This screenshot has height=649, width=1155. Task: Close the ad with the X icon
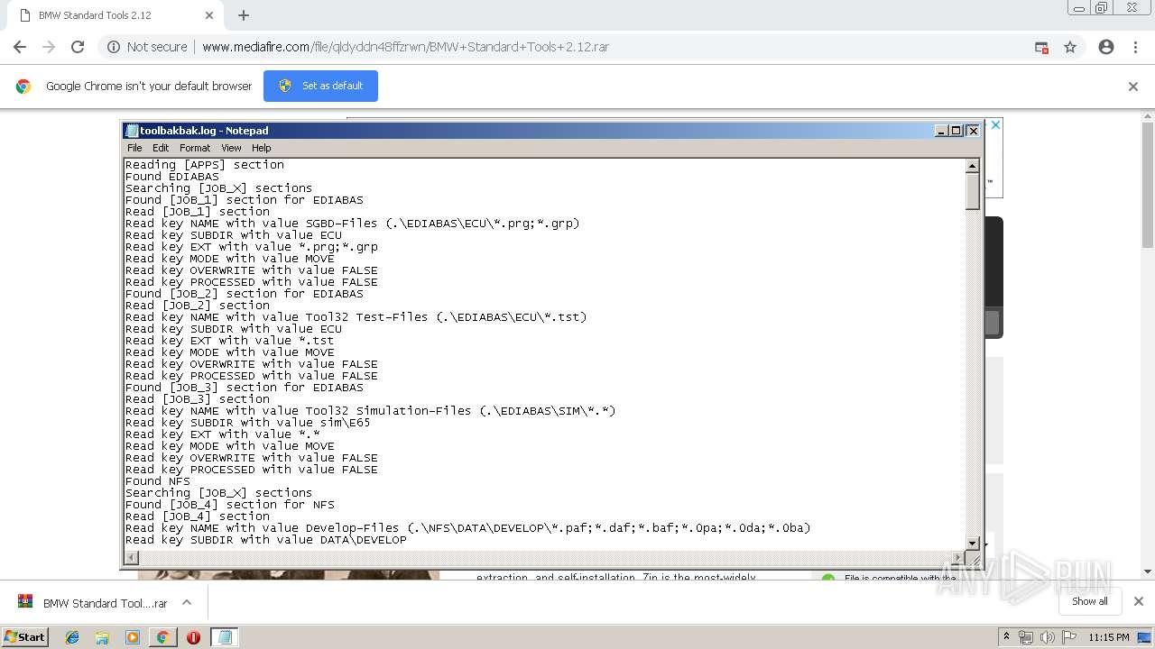[x=995, y=125]
